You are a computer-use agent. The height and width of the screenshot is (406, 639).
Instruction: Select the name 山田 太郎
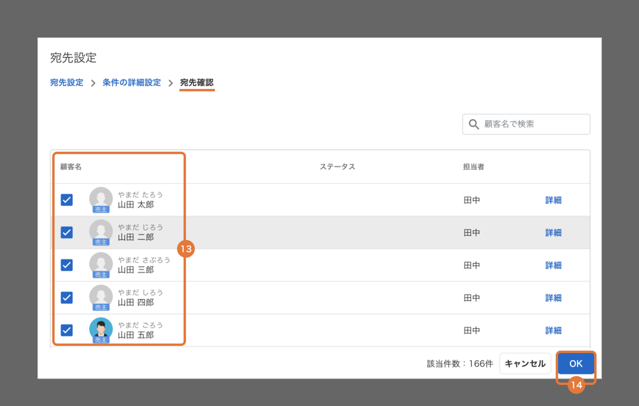[x=136, y=205]
